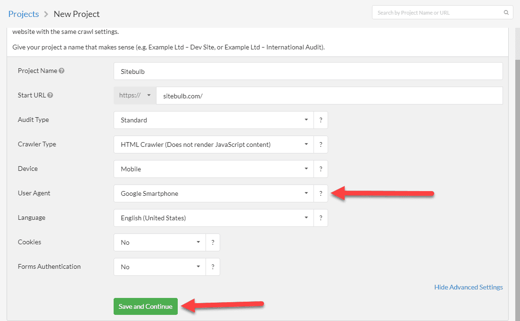This screenshot has width=520, height=321.
Task: Click the Cookies label text
Action: pyautogui.click(x=30, y=242)
